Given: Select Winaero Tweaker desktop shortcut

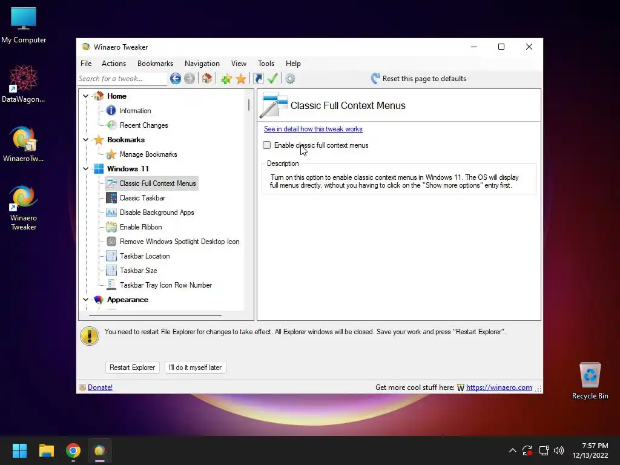Looking at the screenshot, I should pyautogui.click(x=24, y=208).
